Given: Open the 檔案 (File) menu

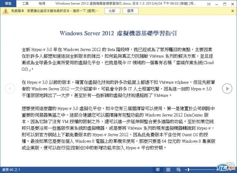Looking at the screenshot, I should [8, 4].
